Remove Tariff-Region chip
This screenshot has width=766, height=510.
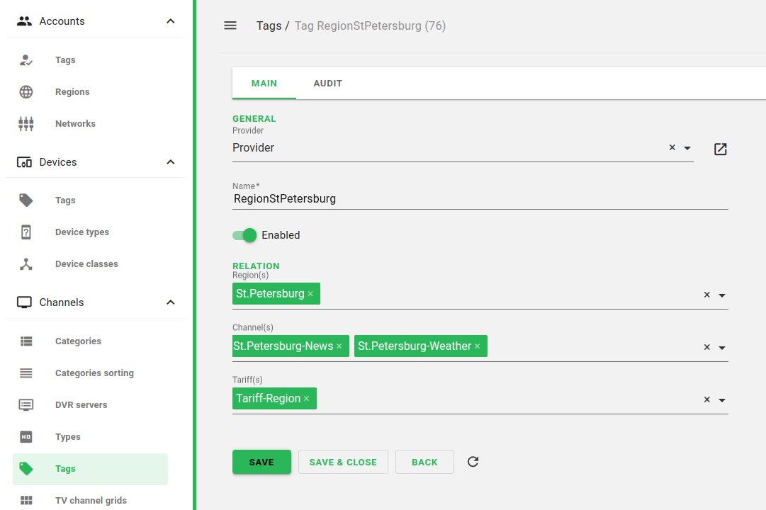[x=307, y=399]
